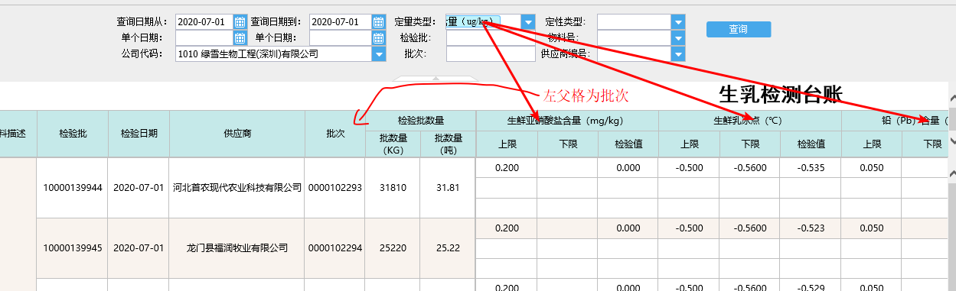Viewport: 956px width, 291px height.
Task: Click the 25220 KG quantity cell
Action: 393,248
